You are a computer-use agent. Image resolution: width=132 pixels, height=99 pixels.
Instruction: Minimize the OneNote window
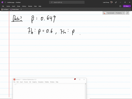point(120,2)
